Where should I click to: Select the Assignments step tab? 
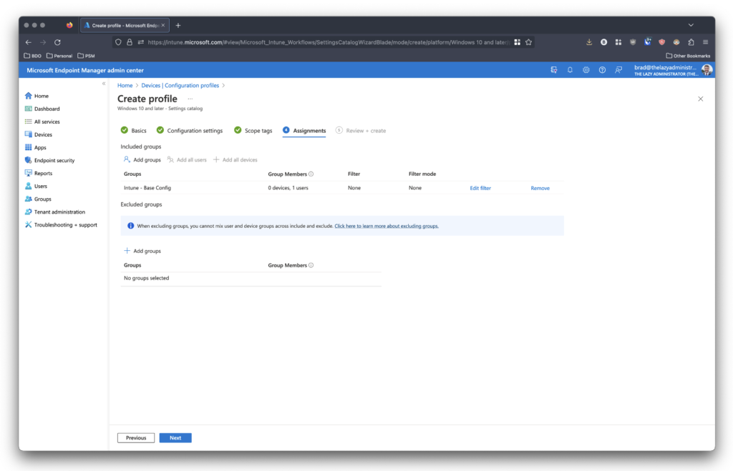point(304,131)
